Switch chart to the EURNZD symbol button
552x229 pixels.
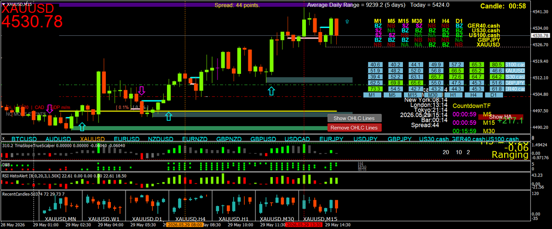[x=195, y=139]
